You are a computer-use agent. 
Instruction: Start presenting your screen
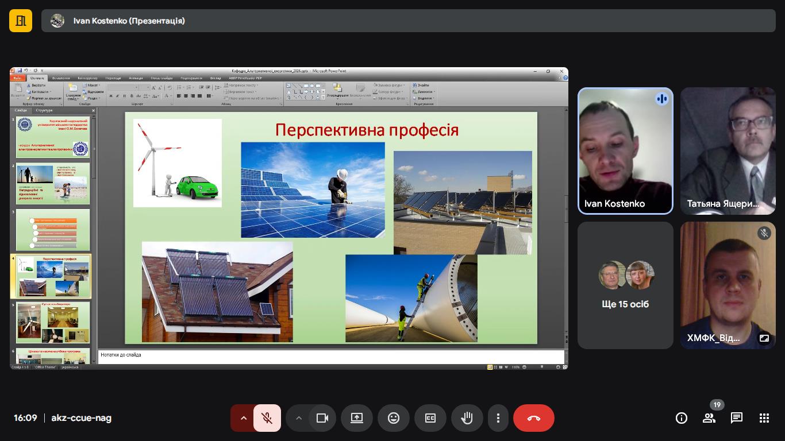[x=357, y=418]
